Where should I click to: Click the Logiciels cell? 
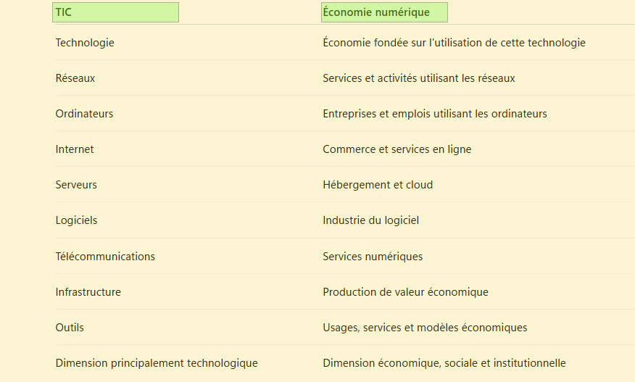76,220
